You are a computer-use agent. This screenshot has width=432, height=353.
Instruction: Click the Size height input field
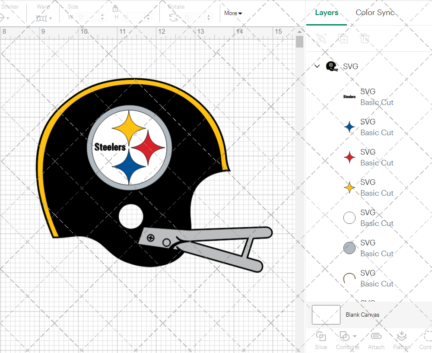pos(133,17)
